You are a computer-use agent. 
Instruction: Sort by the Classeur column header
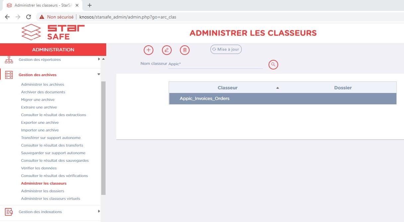[x=227, y=88]
